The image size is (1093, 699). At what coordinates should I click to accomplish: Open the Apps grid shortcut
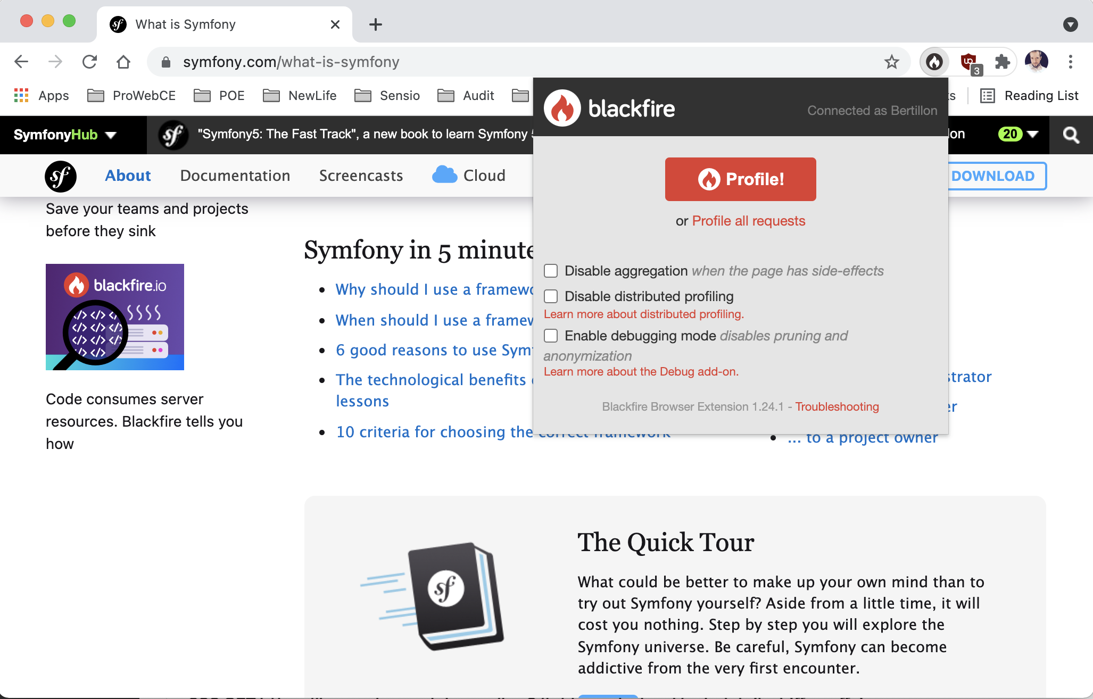click(x=21, y=96)
